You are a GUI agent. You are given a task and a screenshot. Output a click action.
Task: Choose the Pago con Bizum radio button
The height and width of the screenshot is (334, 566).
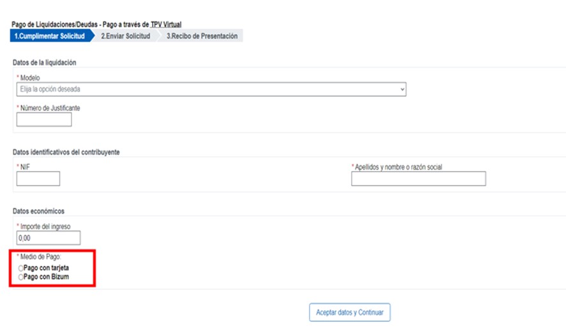(21, 277)
